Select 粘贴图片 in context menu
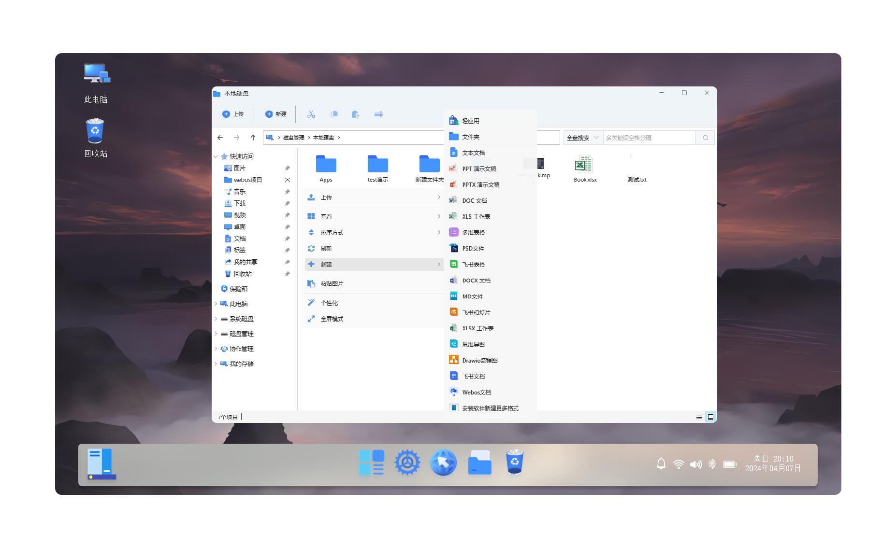The width and height of the screenshot is (896, 548). tap(374, 284)
